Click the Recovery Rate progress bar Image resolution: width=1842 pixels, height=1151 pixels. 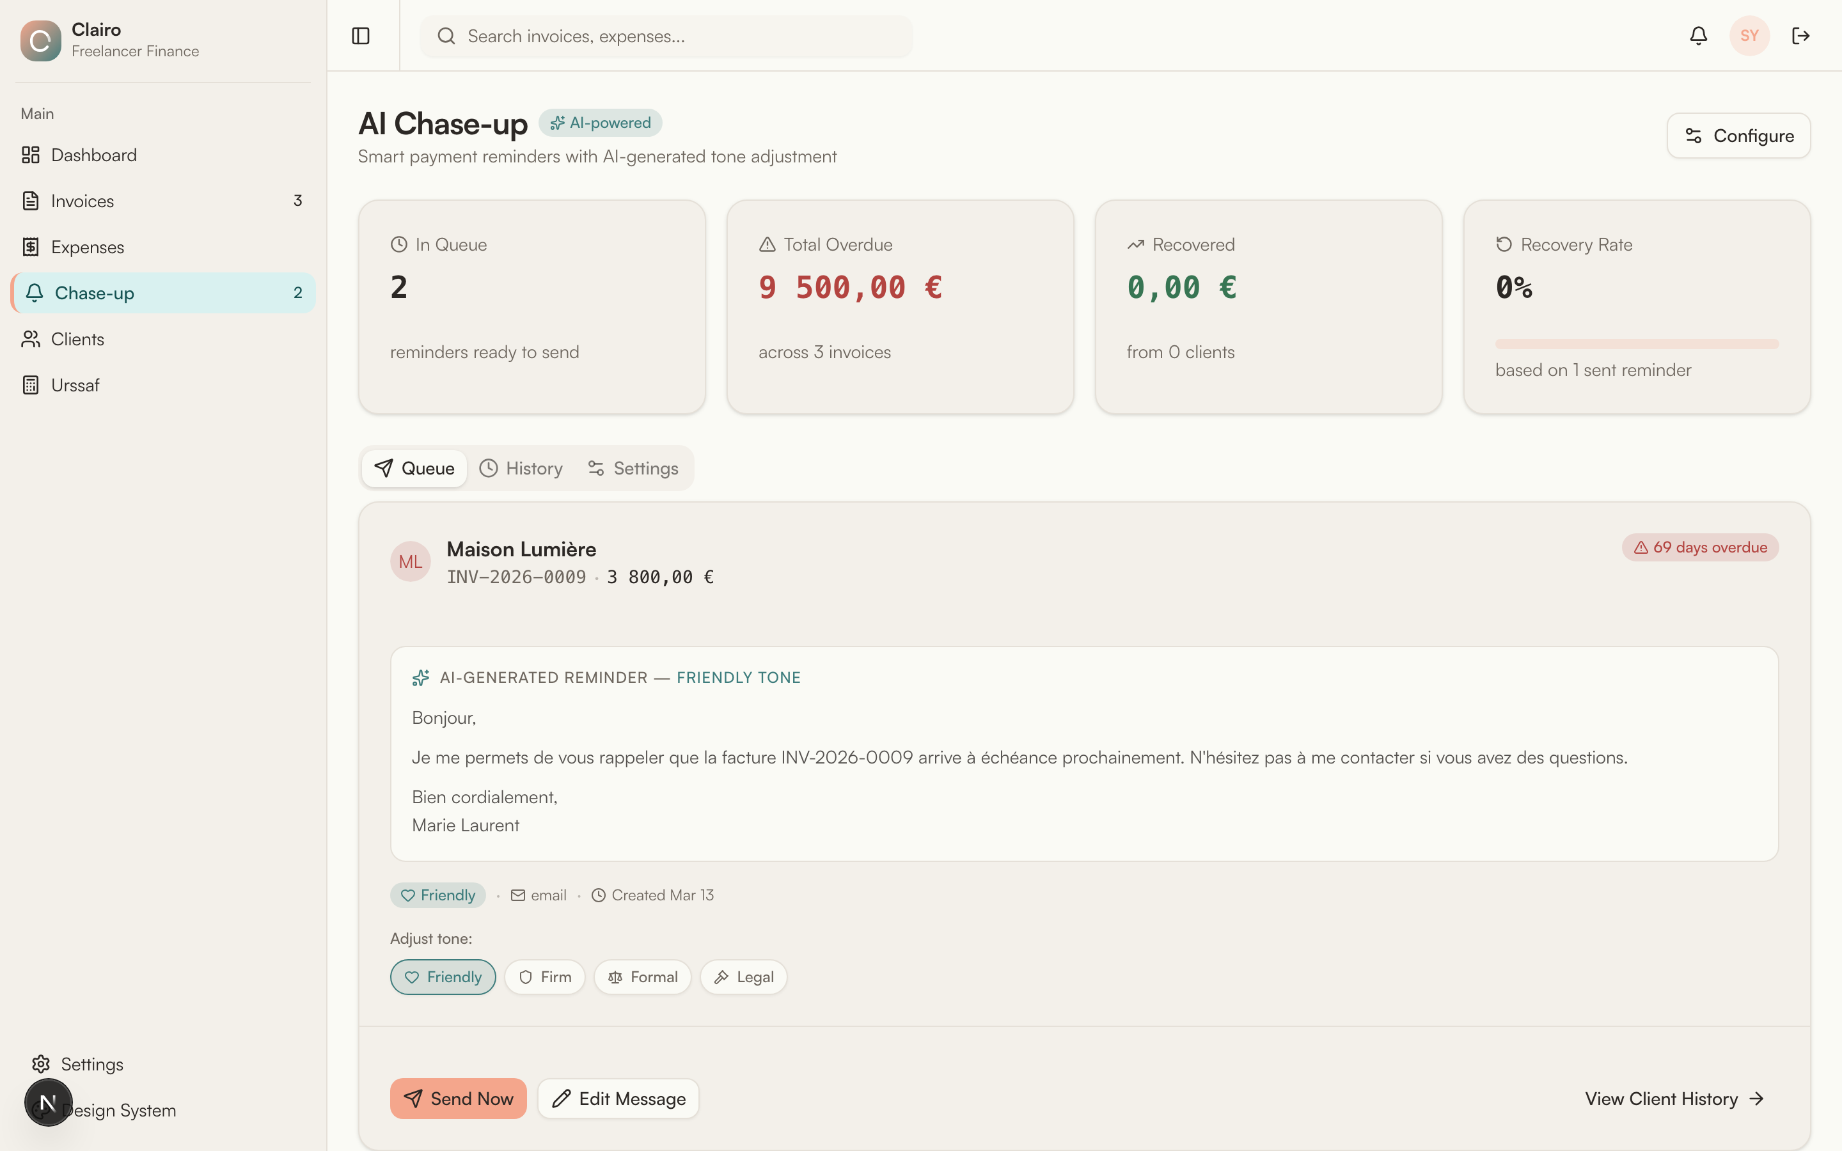point(1637,344)
